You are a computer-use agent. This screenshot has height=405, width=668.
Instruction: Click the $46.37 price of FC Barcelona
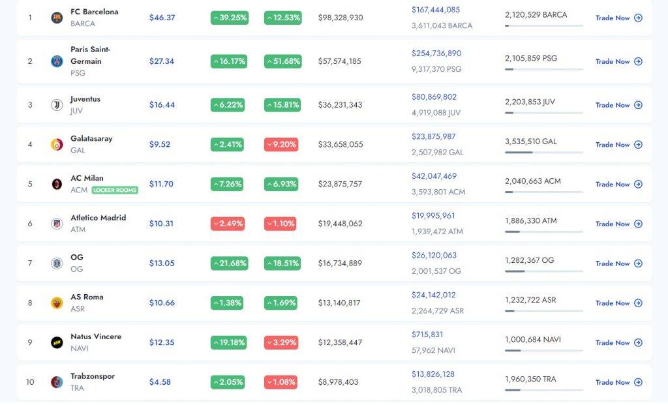pyautogui.click(x=162, y=18)
